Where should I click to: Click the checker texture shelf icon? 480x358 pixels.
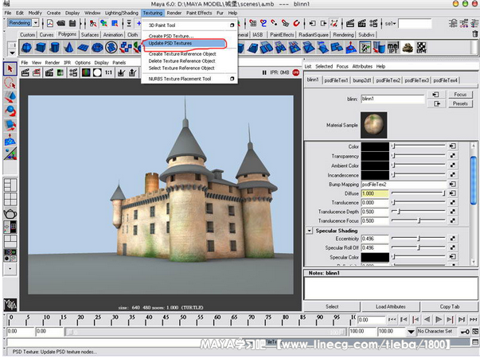pos(422,48)
